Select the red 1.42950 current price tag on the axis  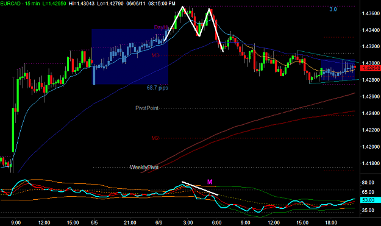(x=370, y=68)
